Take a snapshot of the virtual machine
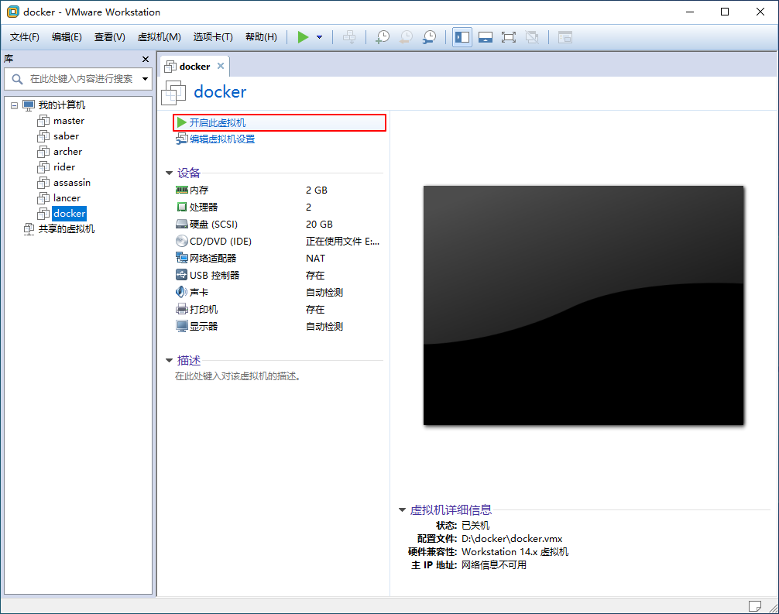Image resolution: width=779 pixels, height=614 pixels. pyautogui.click(x=382, y=36)
